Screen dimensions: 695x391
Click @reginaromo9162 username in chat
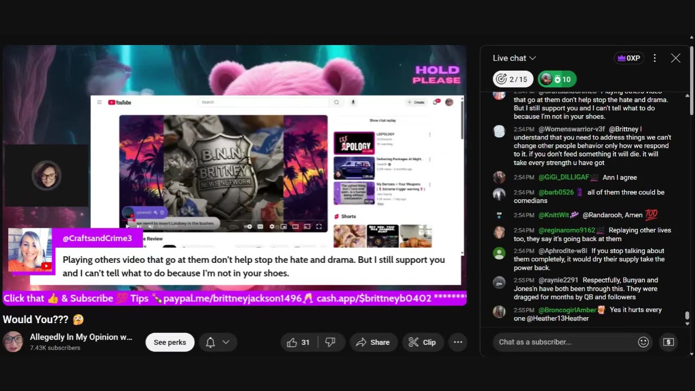[x=567, y=230]
